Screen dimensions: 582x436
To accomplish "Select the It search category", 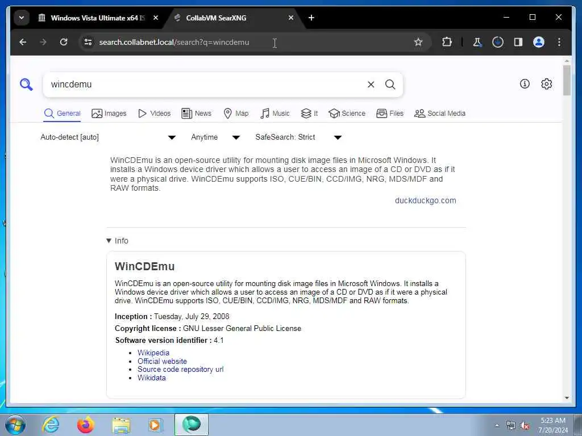I will tap(309, 114).
